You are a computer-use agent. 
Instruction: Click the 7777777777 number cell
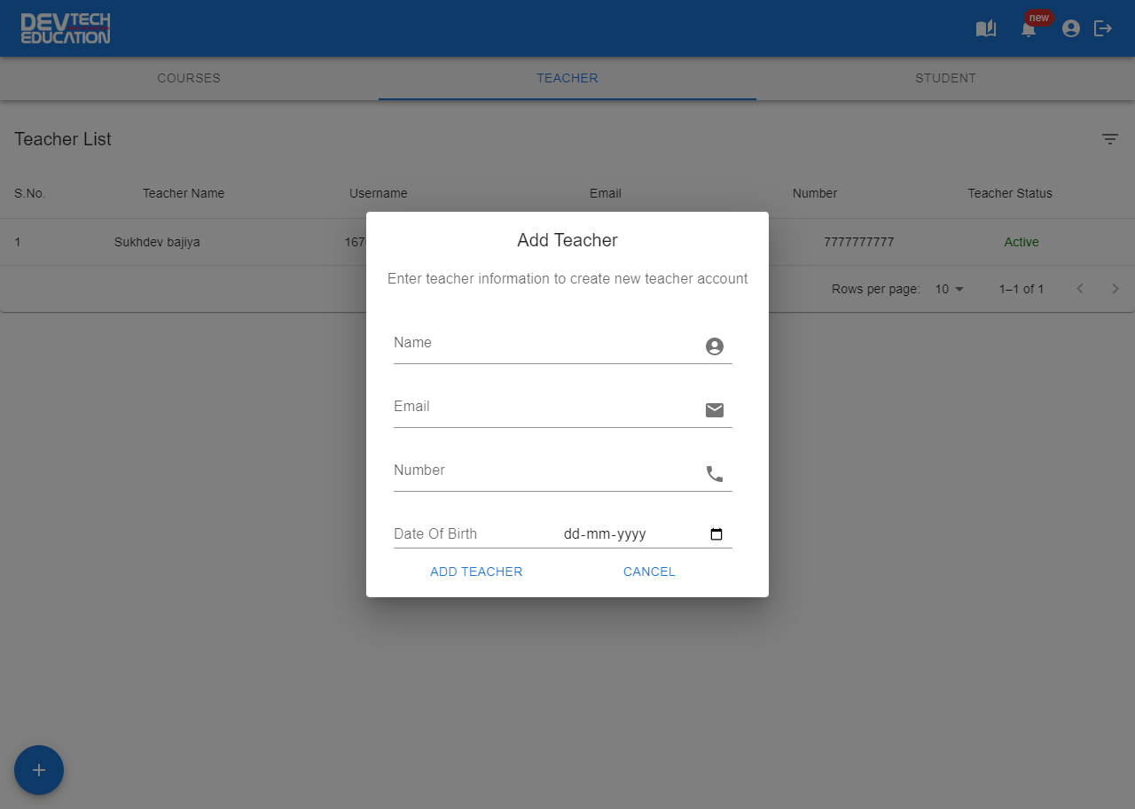(x=859, y=242)
